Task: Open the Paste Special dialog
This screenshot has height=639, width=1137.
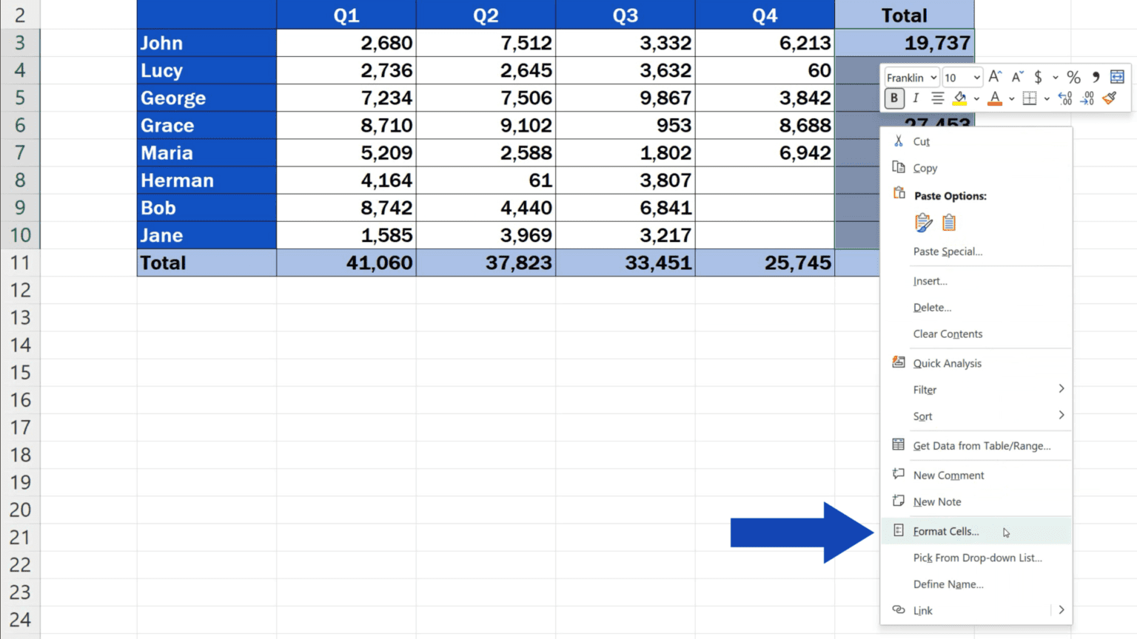Action: pyautogui.click(x=948, y=251)
